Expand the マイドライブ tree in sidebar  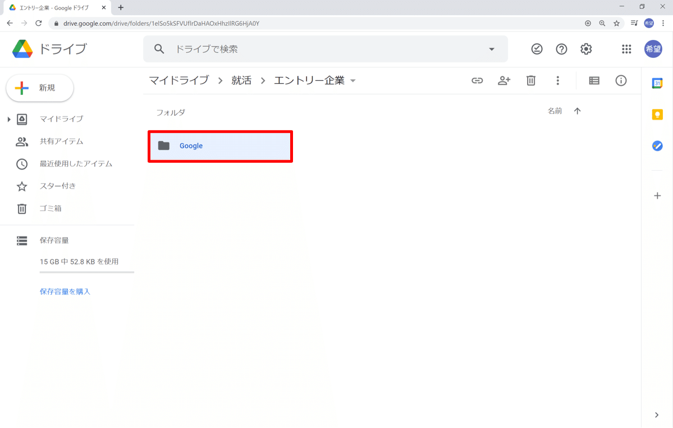8,119
